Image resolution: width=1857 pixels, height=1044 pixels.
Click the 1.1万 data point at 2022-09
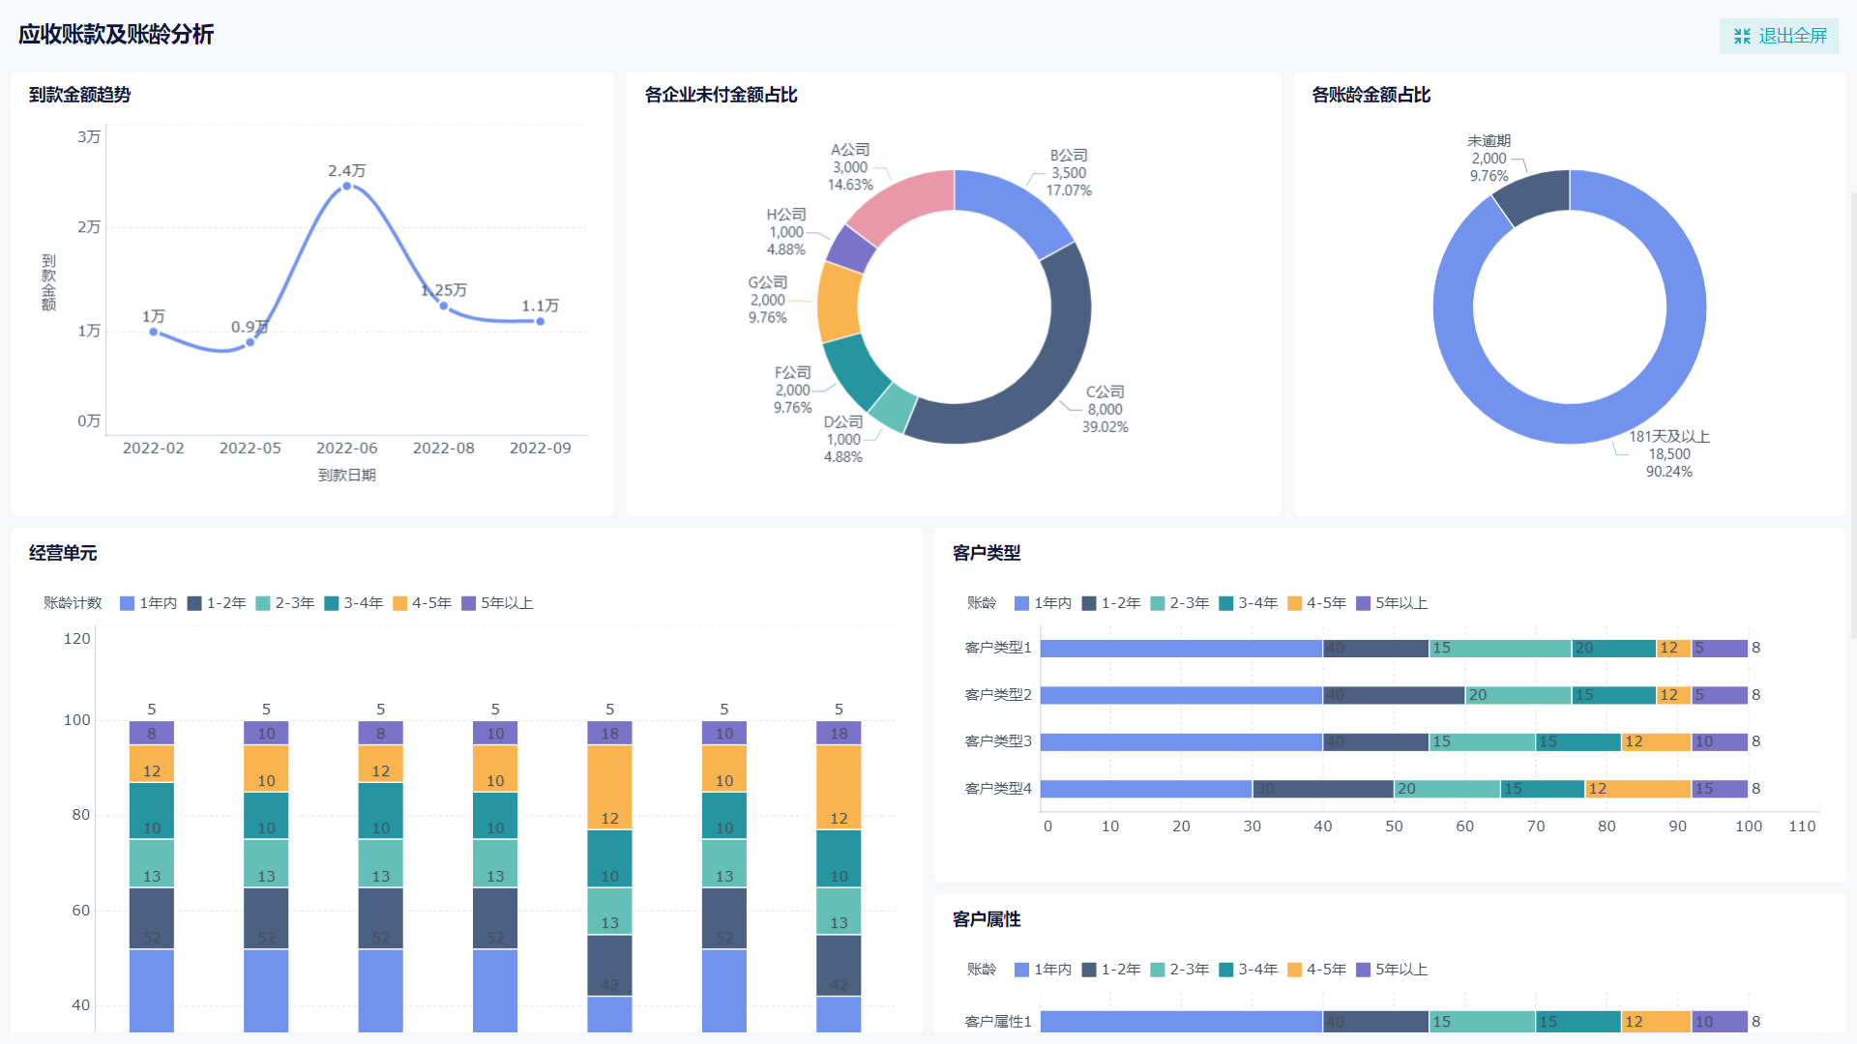tap(541, 321)
